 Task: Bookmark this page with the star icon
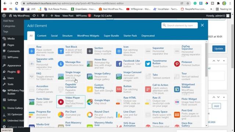point(188,3)
